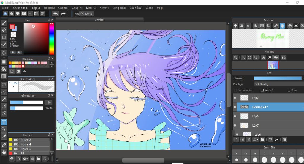Click the Undo arrow button
Viewport: 304px width, 164px height.
[56, 14]
